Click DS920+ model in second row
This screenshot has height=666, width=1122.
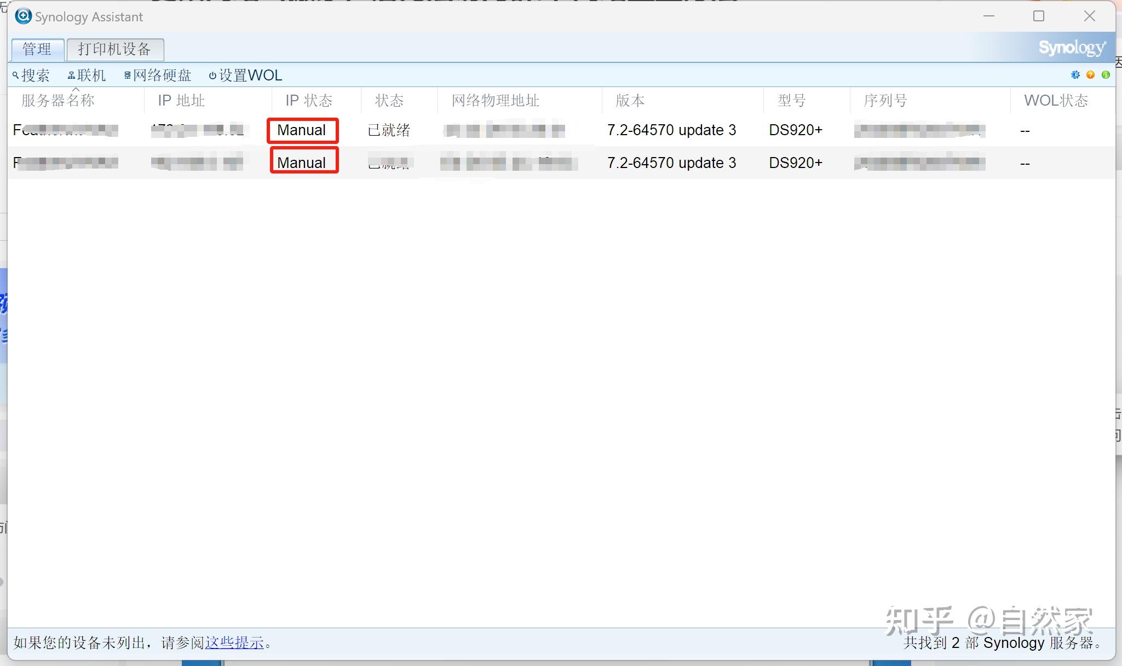pos(796,163)
